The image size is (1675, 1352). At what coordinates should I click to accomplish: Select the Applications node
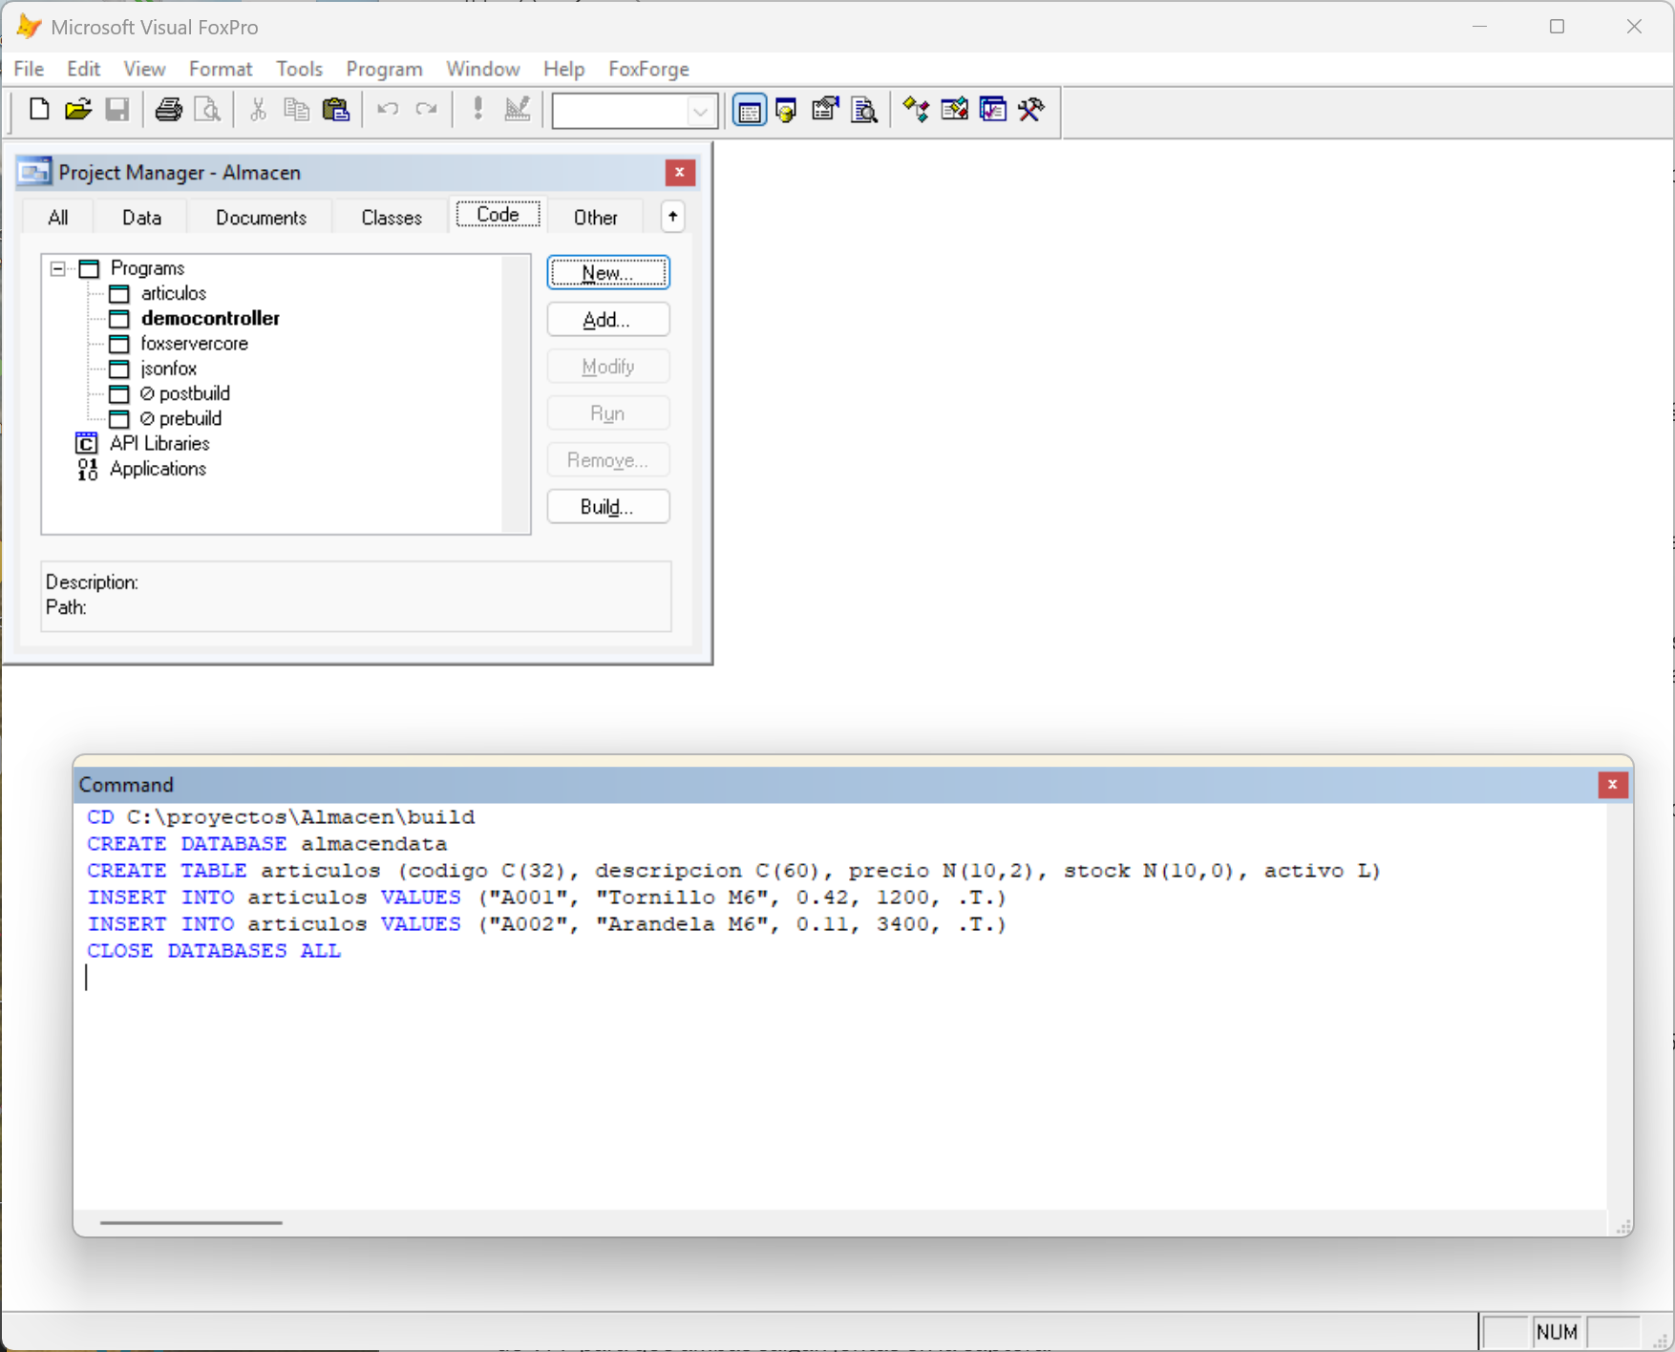point(158,469)
